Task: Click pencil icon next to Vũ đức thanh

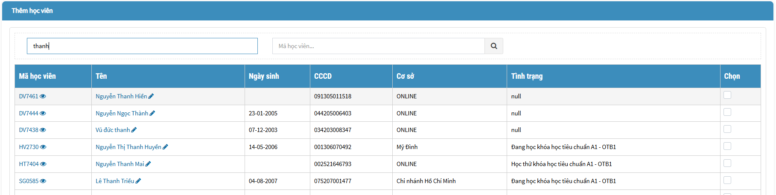Action: [x=134, y=130]
